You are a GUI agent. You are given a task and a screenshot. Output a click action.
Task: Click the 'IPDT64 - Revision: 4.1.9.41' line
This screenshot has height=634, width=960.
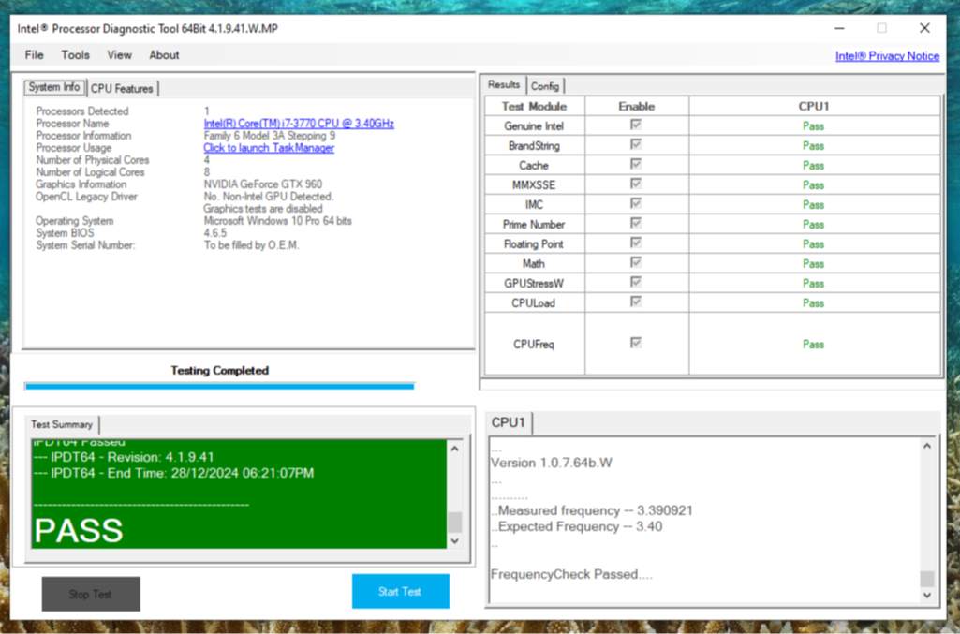[x=124, y=457]
